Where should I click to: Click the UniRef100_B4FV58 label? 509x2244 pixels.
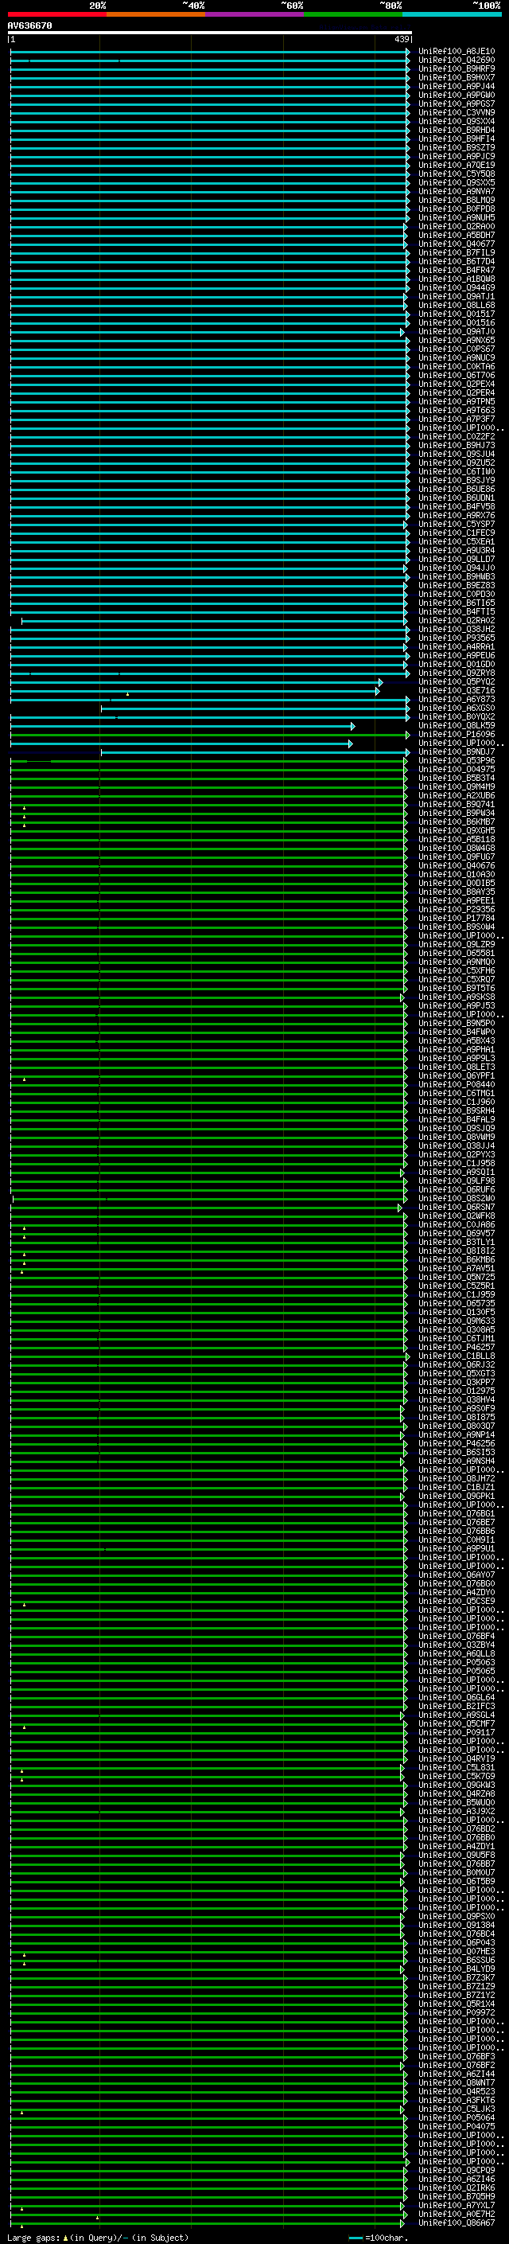457,507
